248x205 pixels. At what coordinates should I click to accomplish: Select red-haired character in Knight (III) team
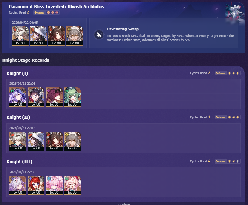pos(36,185)
